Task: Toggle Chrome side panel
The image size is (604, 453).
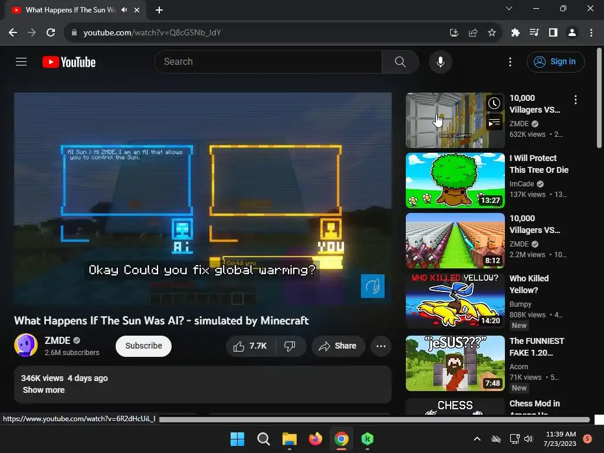Action: coord(553,33)
